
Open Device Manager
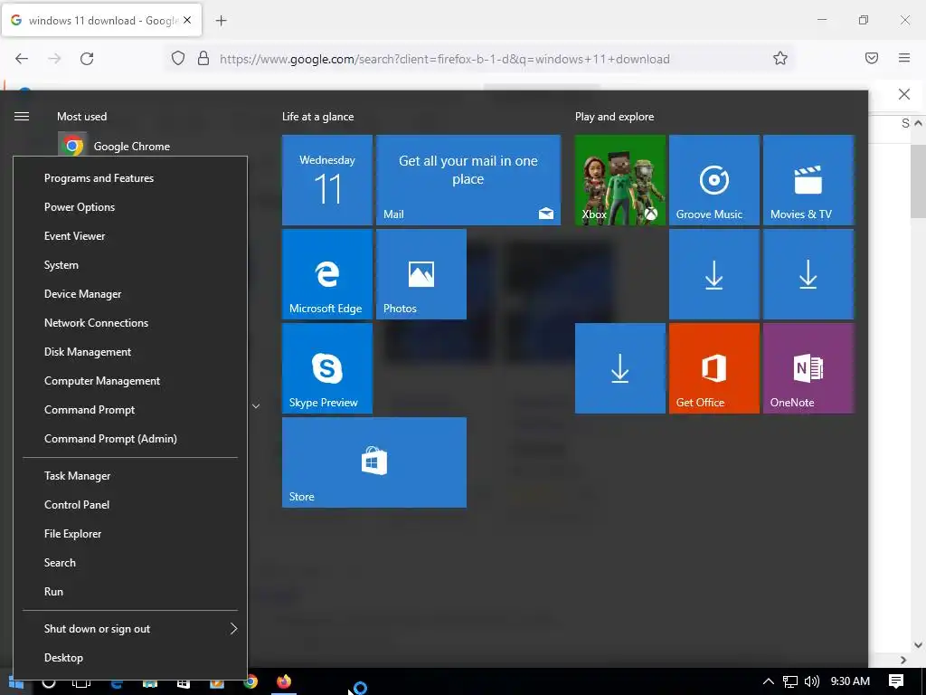point(130,294)
